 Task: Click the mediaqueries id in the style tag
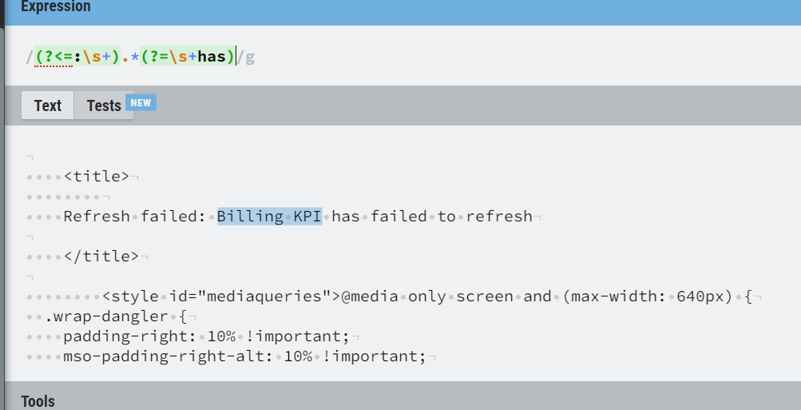pyautogui.click(x=264, y=296)
